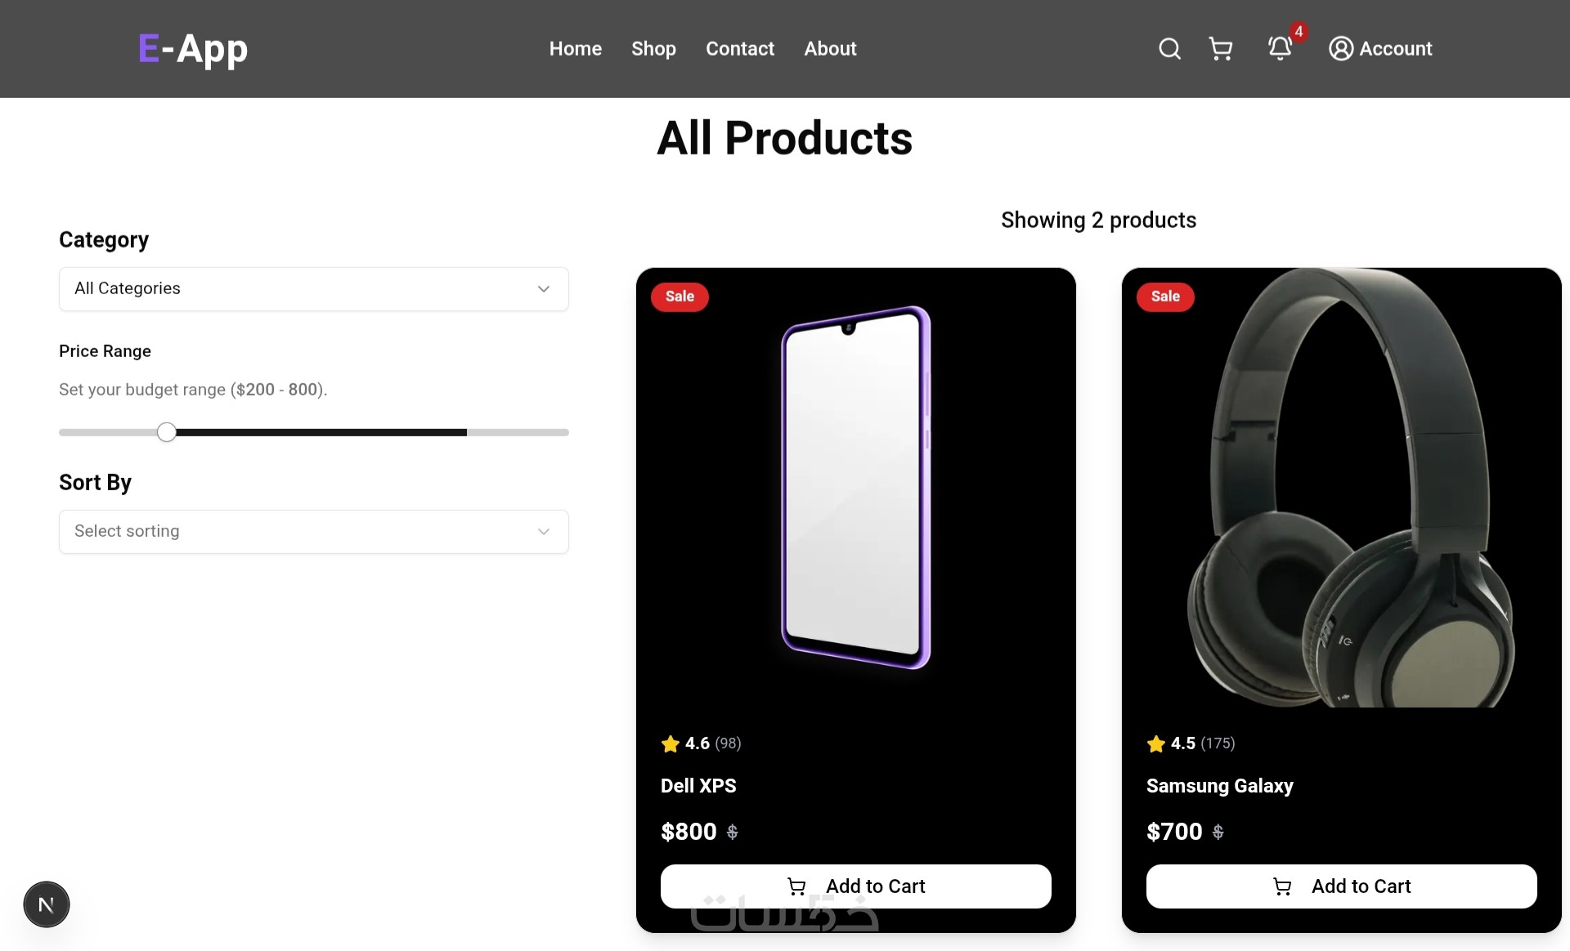
Task: Click the price range slider handle
Action: (x=167, y=432)
